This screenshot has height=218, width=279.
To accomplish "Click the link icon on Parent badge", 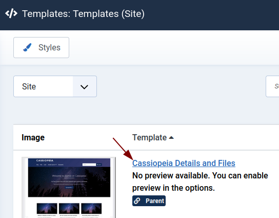I will 137,201.
